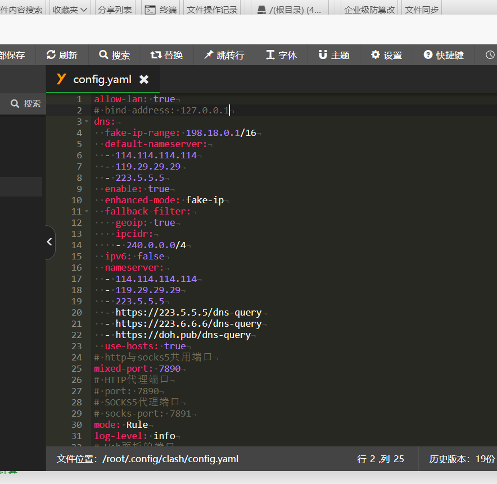Click on 'allow-lan' key text

click(119, 99)
